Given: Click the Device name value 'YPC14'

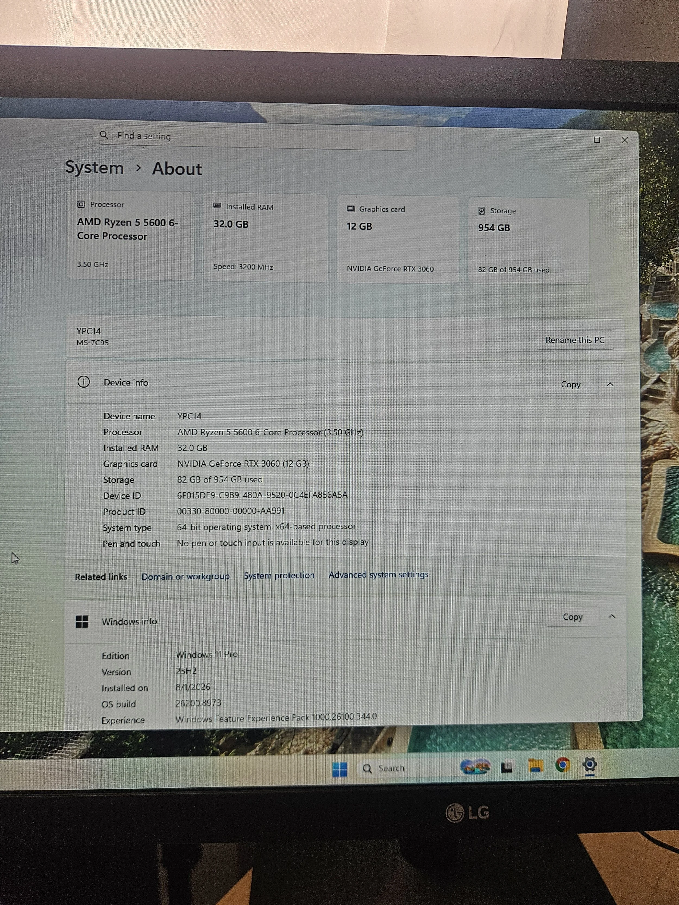Looking at the screenshot, I should pos(189,416).
